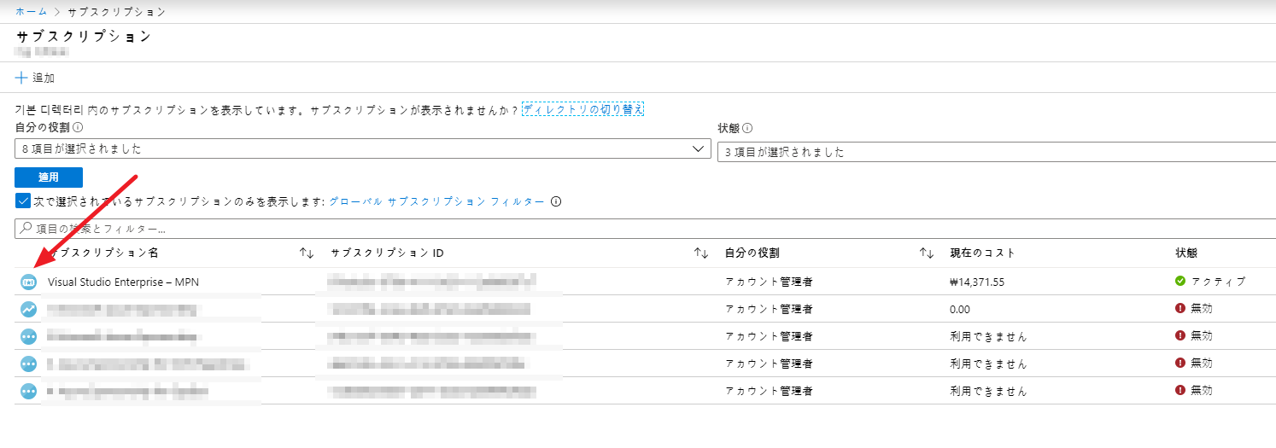The width and height of the screenshot is (1276, 448).
Task: Open the 自分の役割 dropdown with 8 items selected
Action: pos(362,149)
